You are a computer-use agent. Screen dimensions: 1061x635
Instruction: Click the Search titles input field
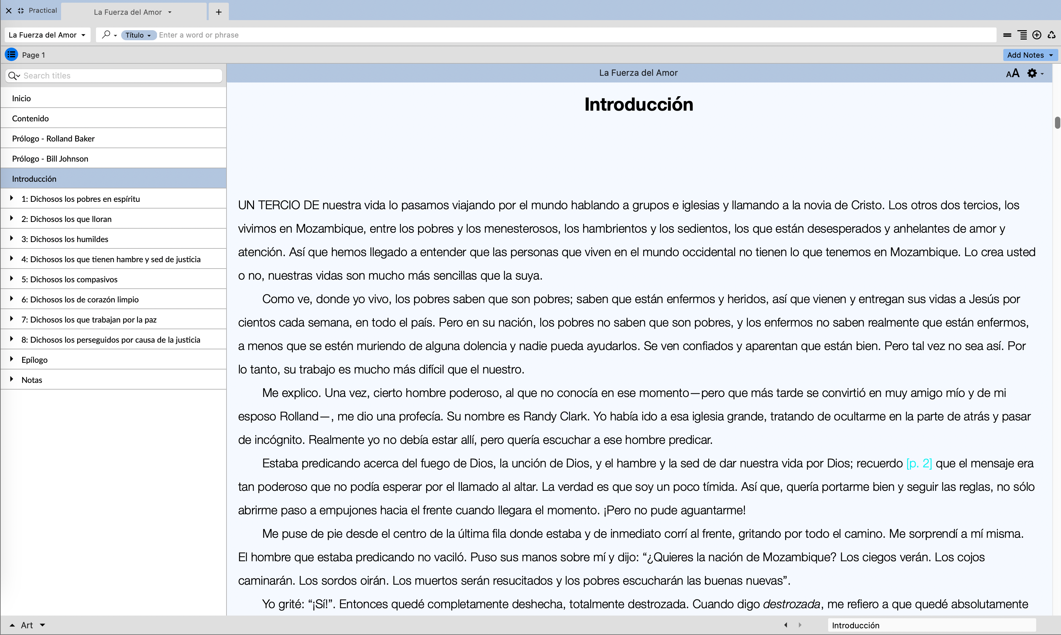120,76
